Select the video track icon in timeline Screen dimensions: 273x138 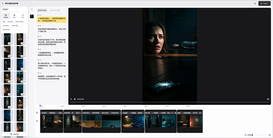tap(37, 121)
